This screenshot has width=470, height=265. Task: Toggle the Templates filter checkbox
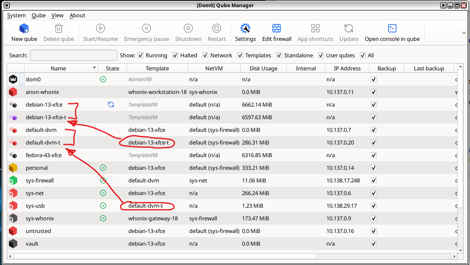240,55
